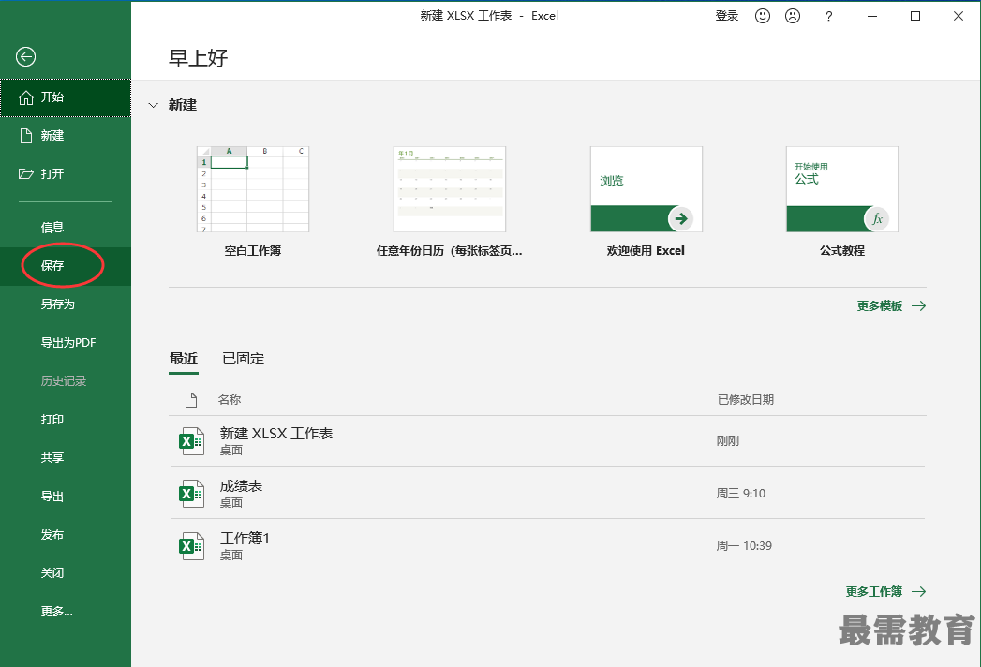Collapse the 新建 section chevron
Screen dimensions: 981x667
click(x=154, y=105)
